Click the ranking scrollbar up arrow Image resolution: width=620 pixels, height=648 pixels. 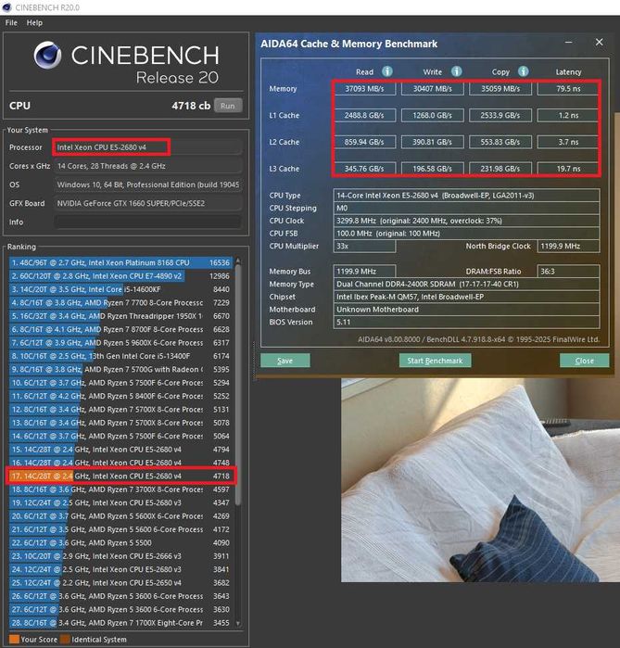(238, 261)
